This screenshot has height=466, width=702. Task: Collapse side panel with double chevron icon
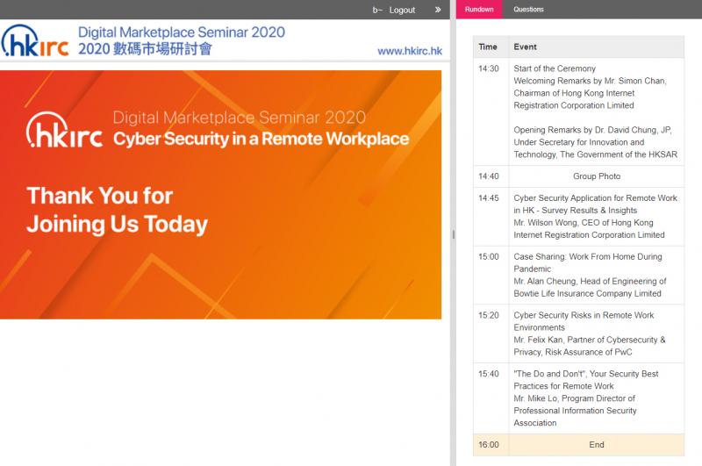[x=438, y=10]
